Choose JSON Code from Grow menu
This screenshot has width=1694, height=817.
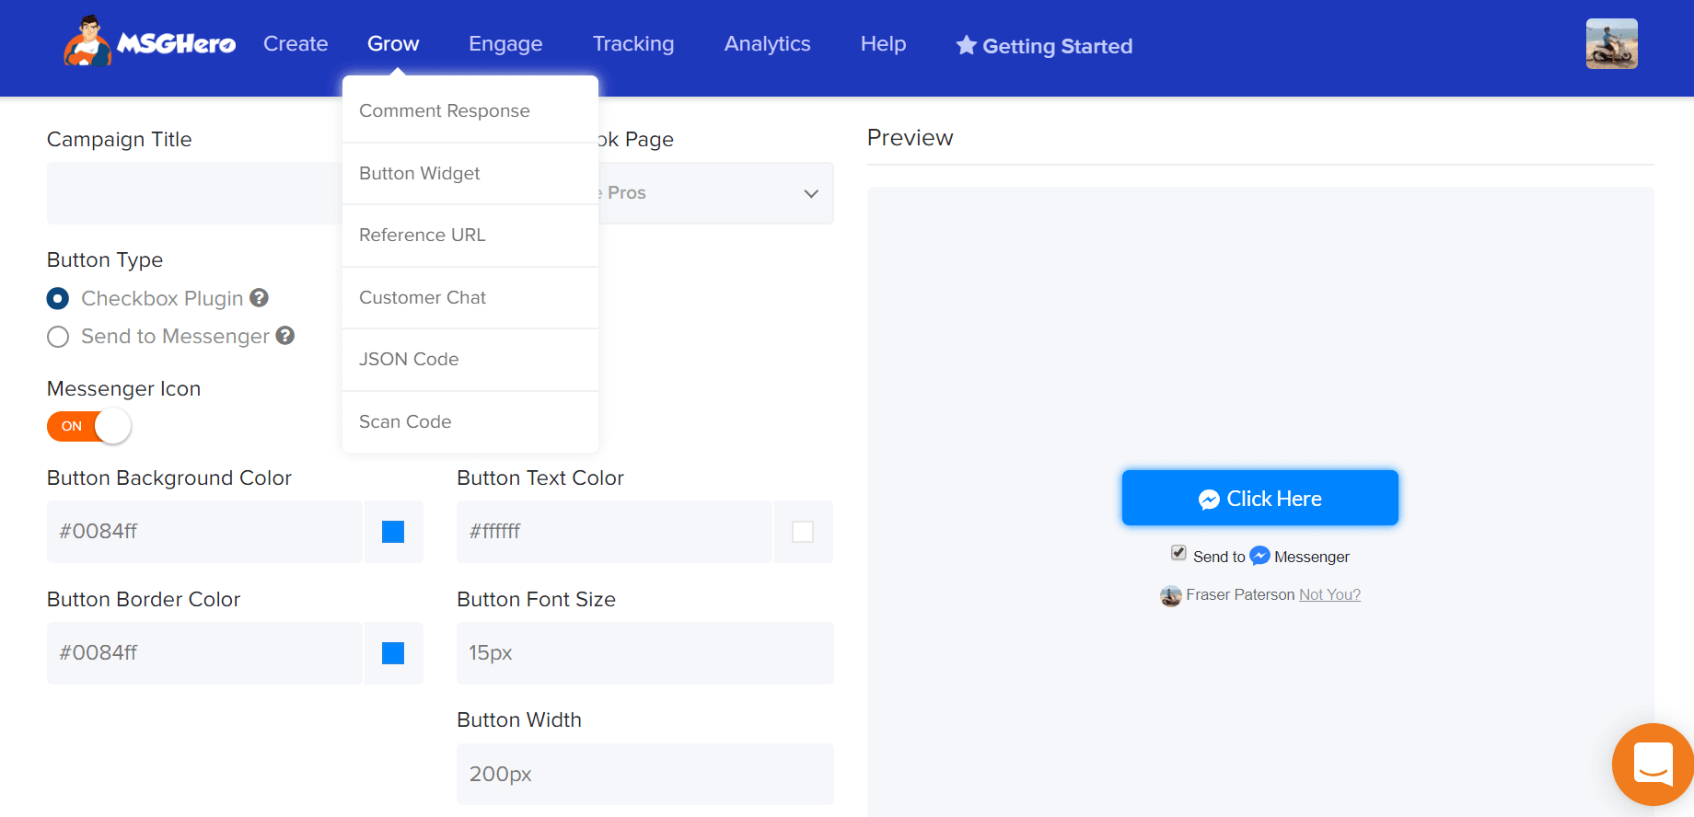470,359
